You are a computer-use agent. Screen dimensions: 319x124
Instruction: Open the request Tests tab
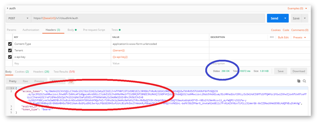click(116, 30)
